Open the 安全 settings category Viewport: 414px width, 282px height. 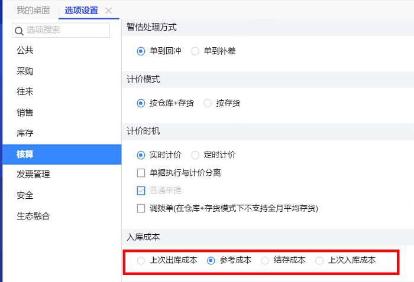(x=25, y=195)
